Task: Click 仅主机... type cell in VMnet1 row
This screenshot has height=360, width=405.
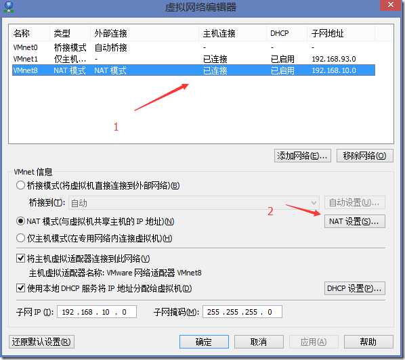Action: (70, 59)
